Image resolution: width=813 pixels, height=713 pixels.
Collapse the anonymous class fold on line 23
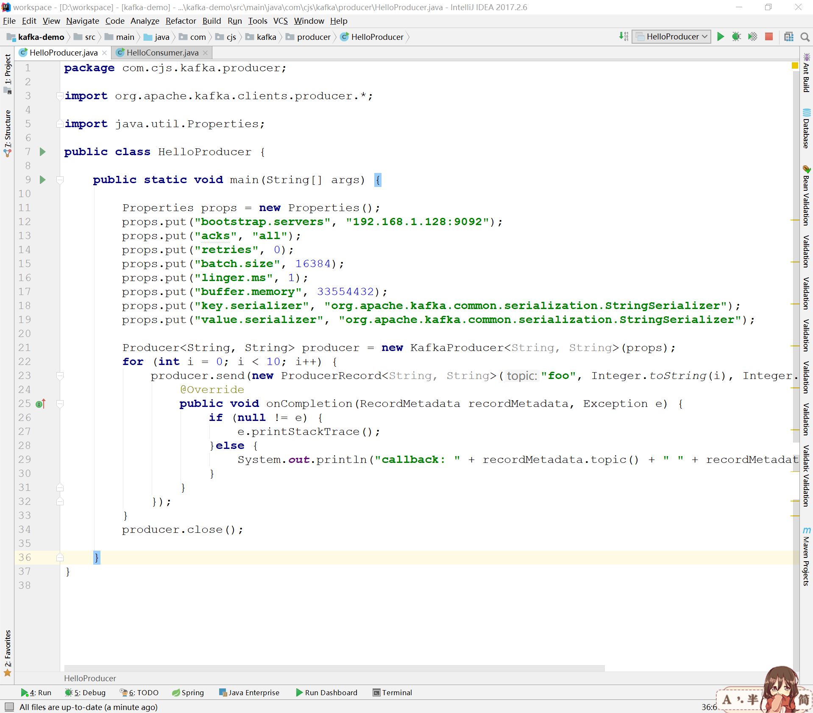click(x=60, y=376)
